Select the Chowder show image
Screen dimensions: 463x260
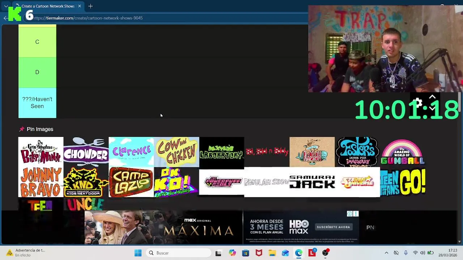(86, 152)
